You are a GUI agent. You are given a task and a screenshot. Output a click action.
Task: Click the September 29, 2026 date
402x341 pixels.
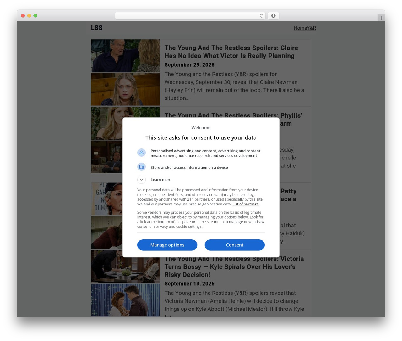click(189, 65)
